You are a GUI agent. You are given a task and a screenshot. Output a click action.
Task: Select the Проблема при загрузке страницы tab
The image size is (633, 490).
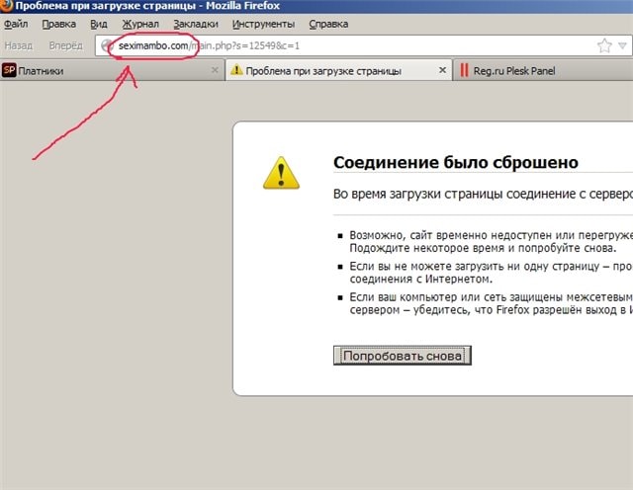point(338,70)
